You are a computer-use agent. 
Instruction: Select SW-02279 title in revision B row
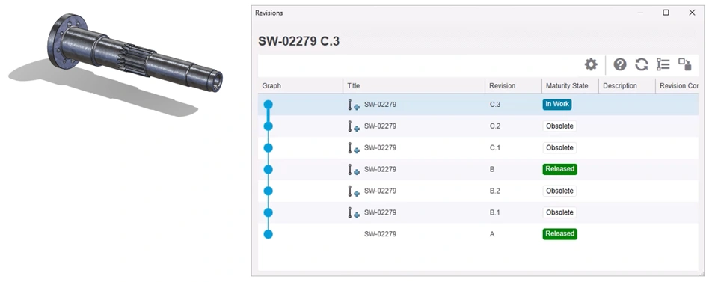(x=380, y=169)
